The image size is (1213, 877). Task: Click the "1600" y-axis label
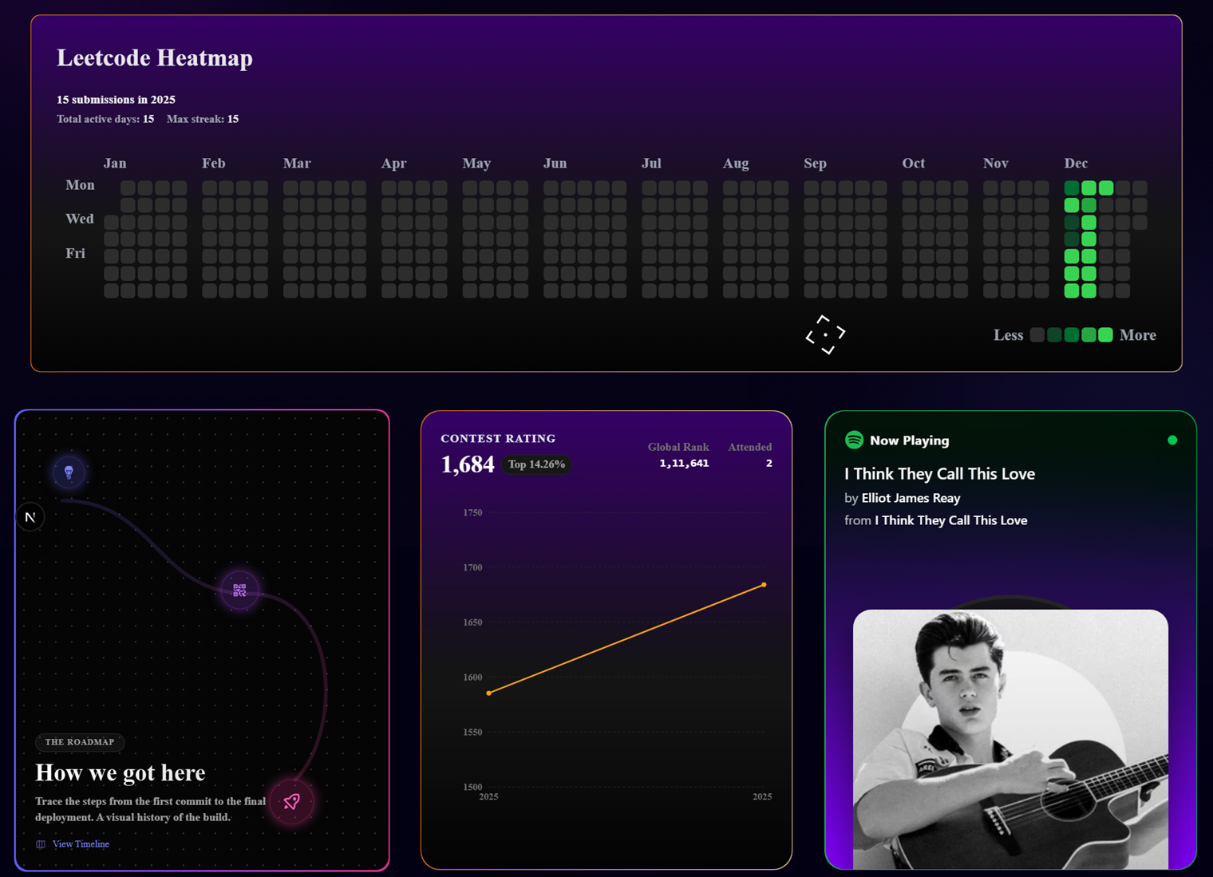click(472, 678)
